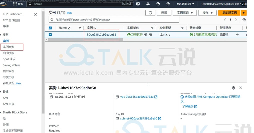Click the t2.micro instance type cell
The height and width of the screenshot is (133, 254).
[x=165, y=35]
